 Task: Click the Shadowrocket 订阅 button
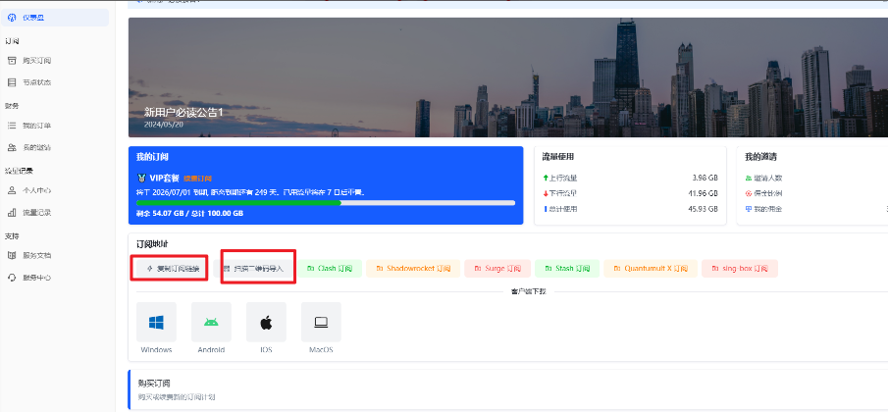[x=412, y=268]
